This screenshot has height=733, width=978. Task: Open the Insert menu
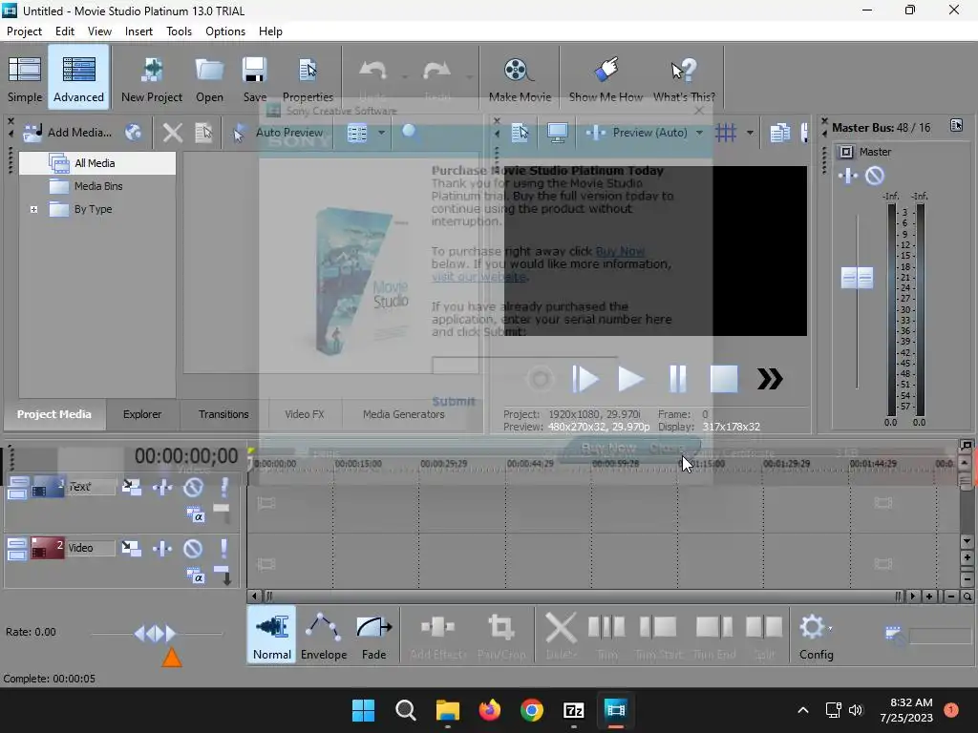138,31
